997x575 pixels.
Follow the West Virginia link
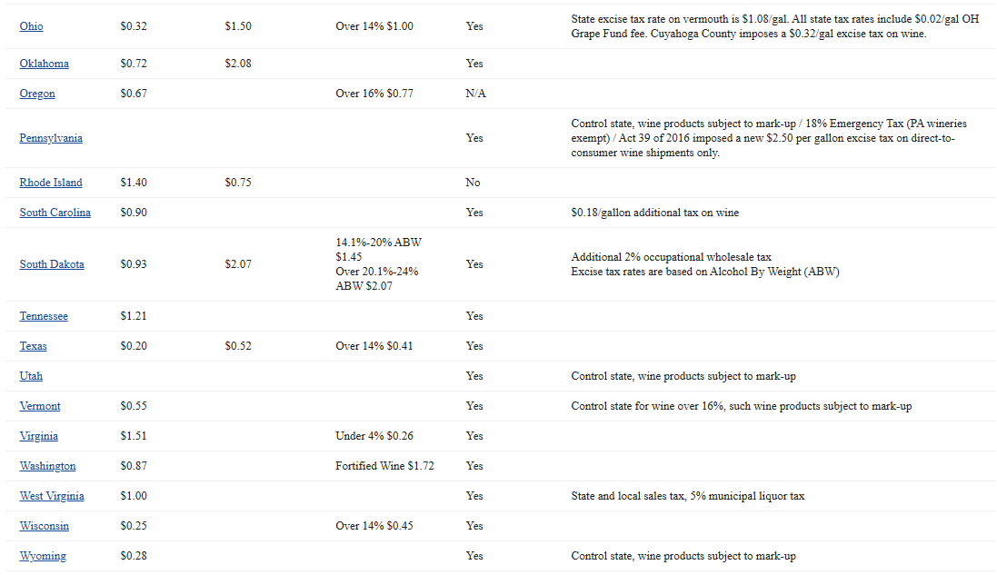click(x=52, y=496)
